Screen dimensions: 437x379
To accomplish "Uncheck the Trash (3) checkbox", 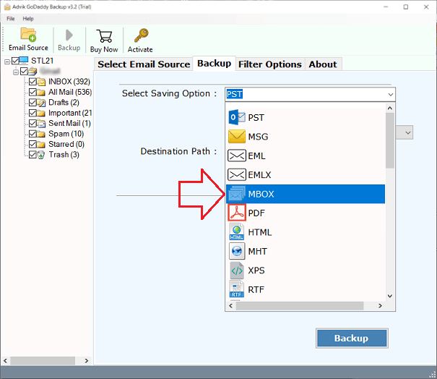I will [33, 154].
